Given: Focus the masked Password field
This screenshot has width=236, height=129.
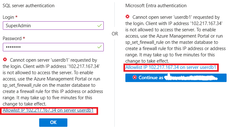Looking at the screenshot, I should pyautogui.click(x=53, y=47).
